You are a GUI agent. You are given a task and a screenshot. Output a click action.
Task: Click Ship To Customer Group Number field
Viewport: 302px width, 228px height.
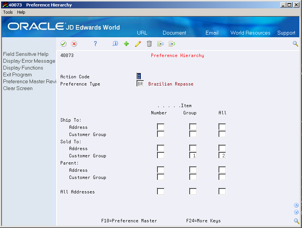[160, 134]
